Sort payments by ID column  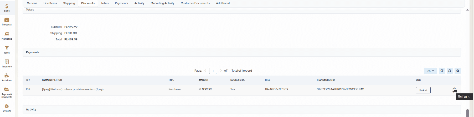[x=28, y=80]
